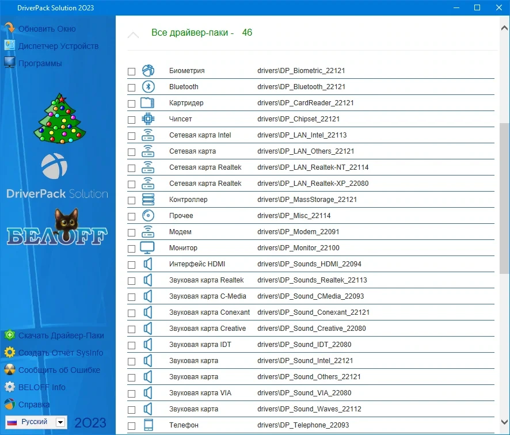Image resolution: width=510 pixels, height=435 pixels.
Task: Click the Bluetooth driver pack icon
Action: (x=148, y=87)
